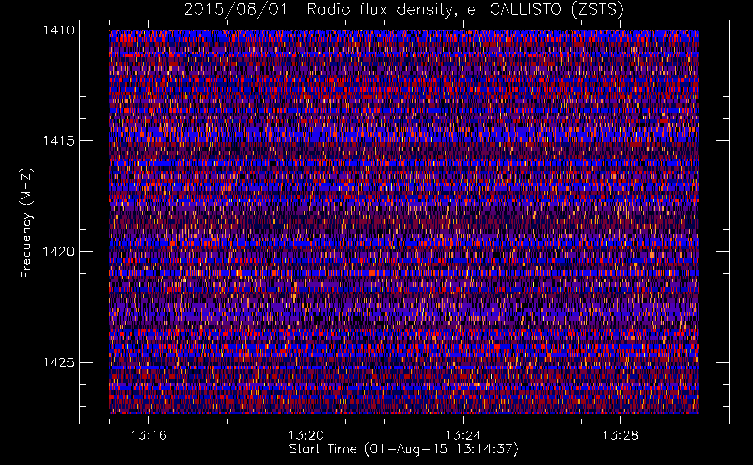
Task: Click the plot title '2015/08/01 Radio flux density, e-CALLISTO (ZSTS)'
Action: coord(403,10)
